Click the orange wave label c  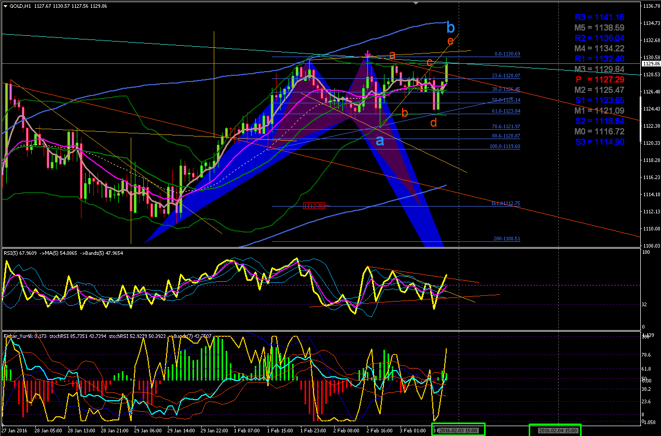[x=429, y=62]
